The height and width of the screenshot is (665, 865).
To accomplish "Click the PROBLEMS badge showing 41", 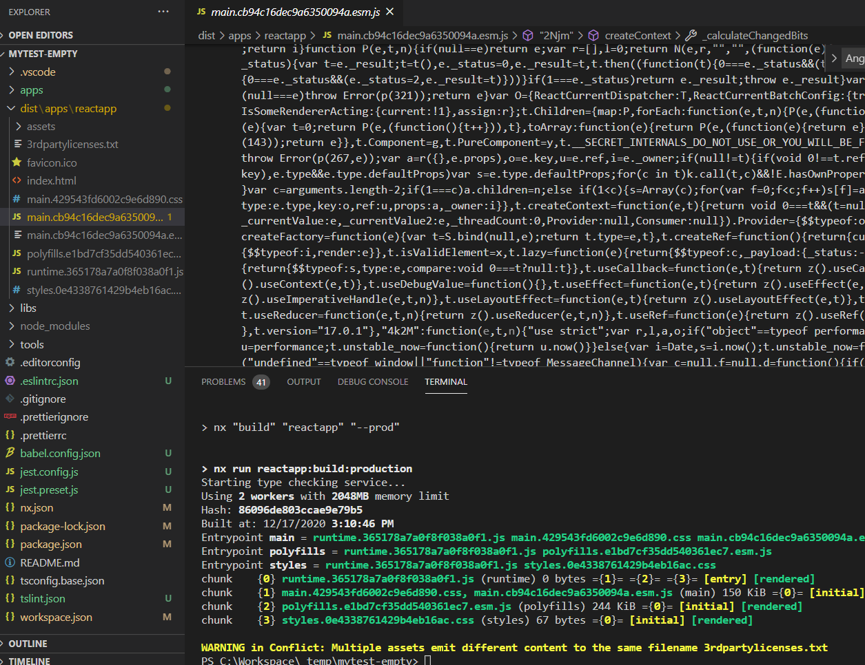I will (262, 381).
